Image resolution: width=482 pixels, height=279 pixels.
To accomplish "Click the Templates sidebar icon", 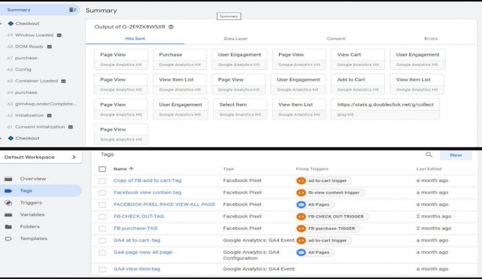I will (x=9, y=239).
